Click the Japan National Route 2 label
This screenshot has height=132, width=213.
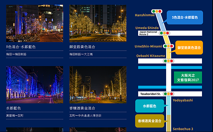pos(148,33)
